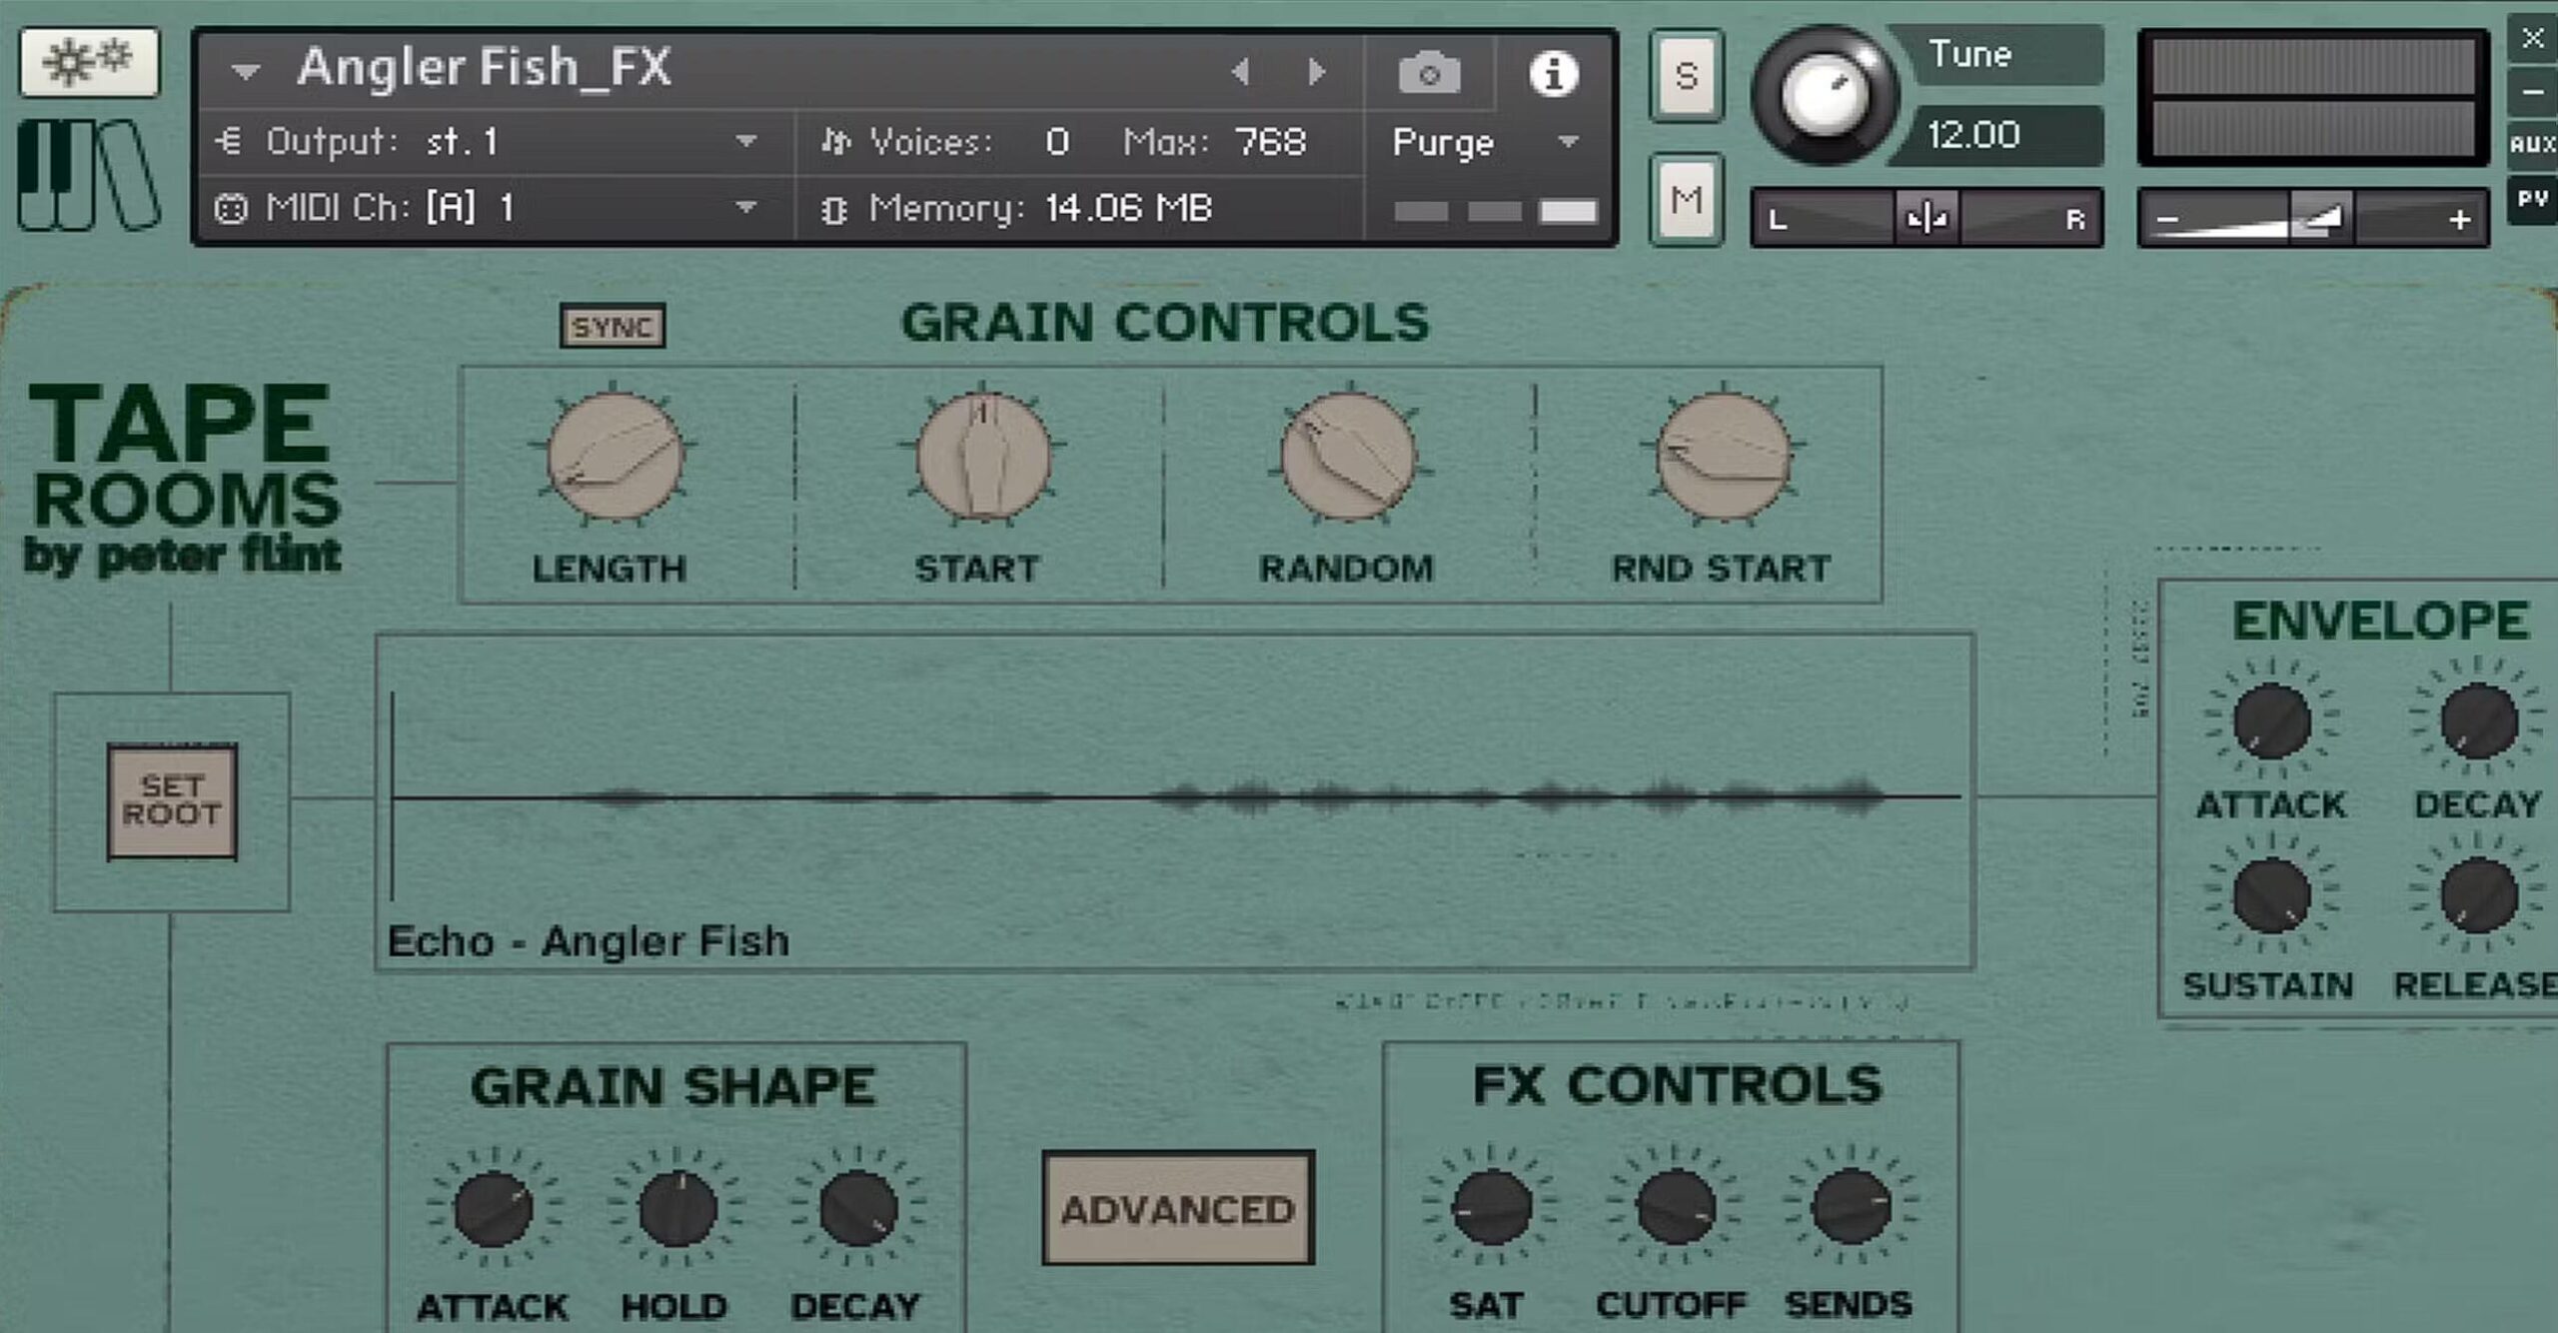Go to the next instrument preset arrow
Image resolution: width=2558 pixels, height=1333 pixels.
pos(1317,71)
